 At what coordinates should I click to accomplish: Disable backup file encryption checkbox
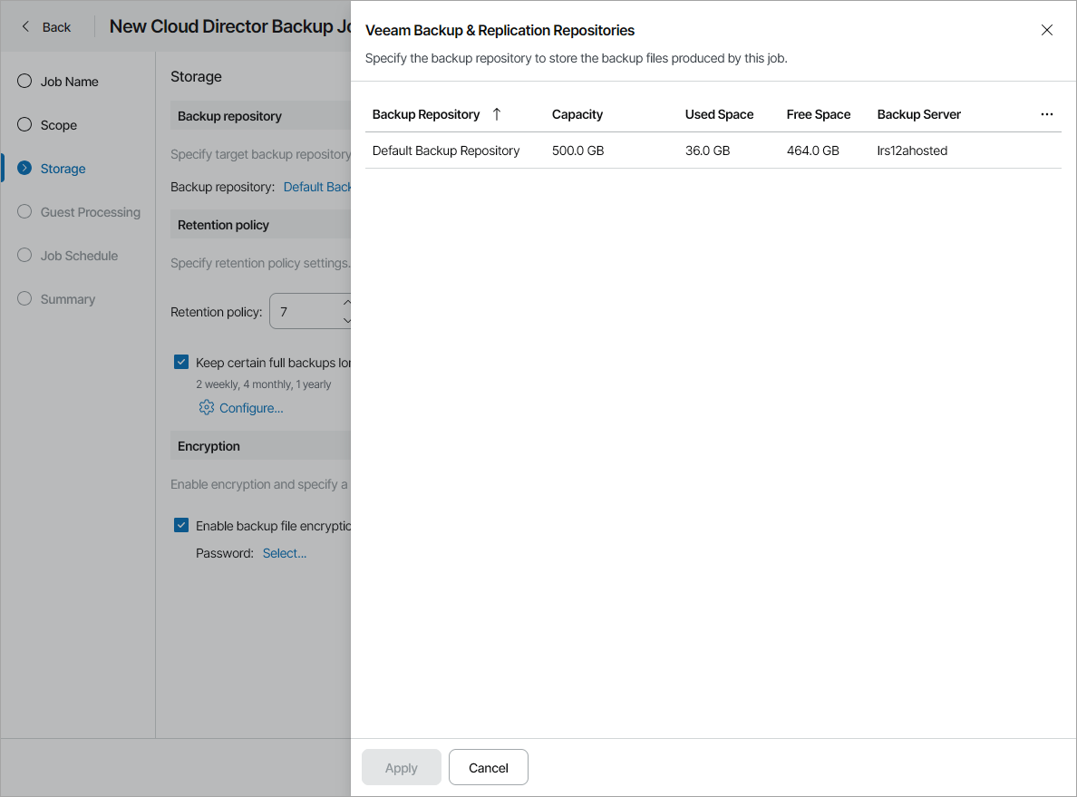pos(180,524)
